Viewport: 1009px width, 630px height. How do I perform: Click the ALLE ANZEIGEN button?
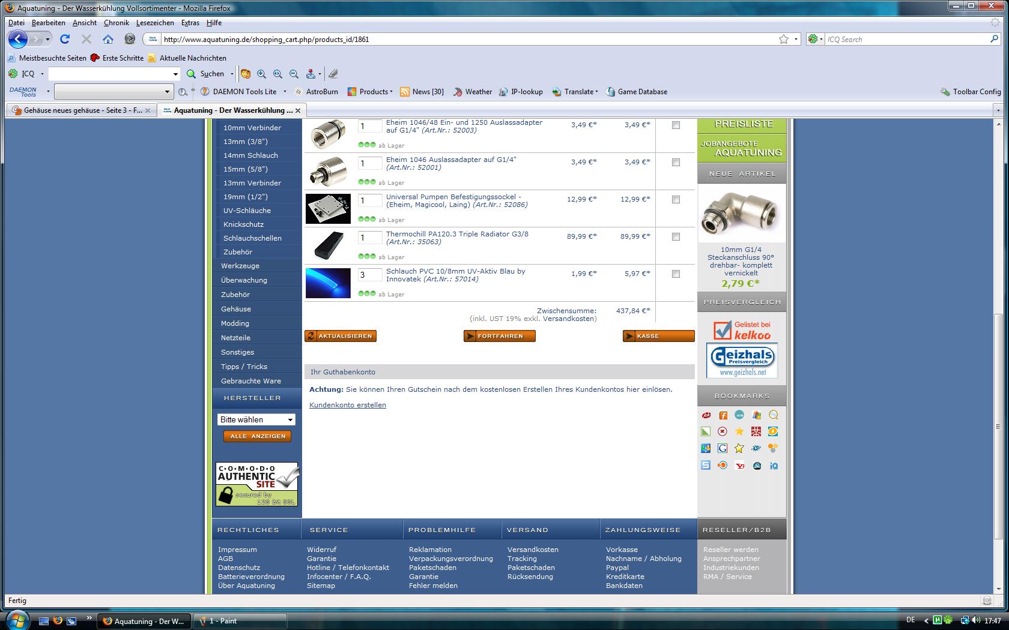(x=257, y=436)
